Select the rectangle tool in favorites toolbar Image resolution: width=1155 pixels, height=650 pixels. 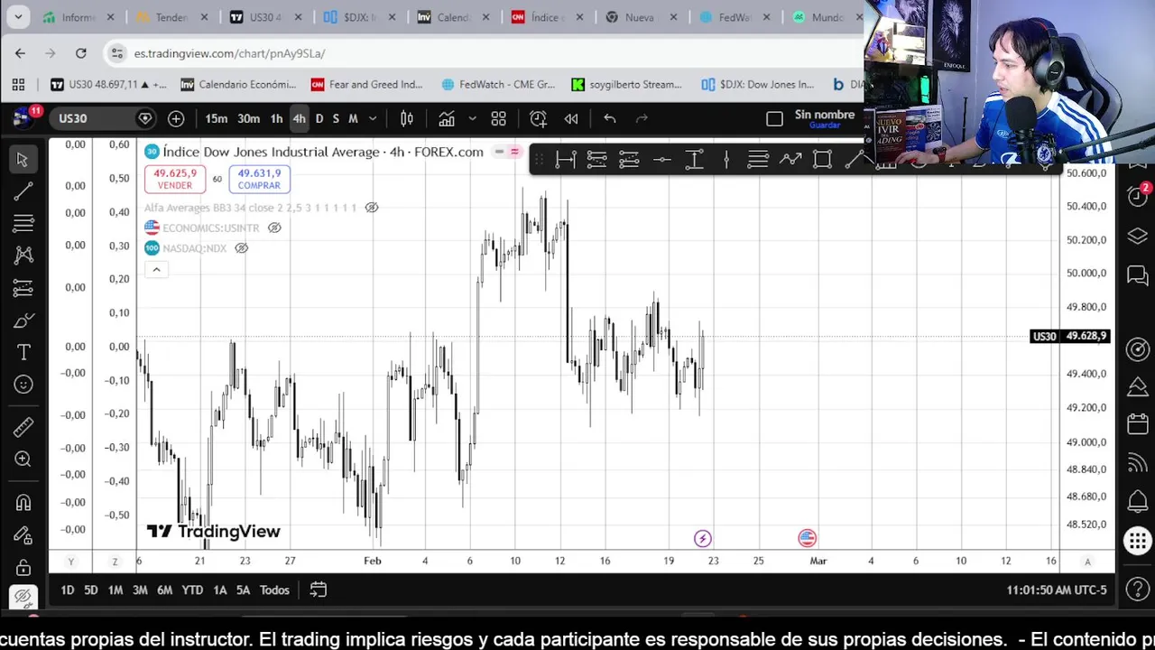(x=822, y=160)
